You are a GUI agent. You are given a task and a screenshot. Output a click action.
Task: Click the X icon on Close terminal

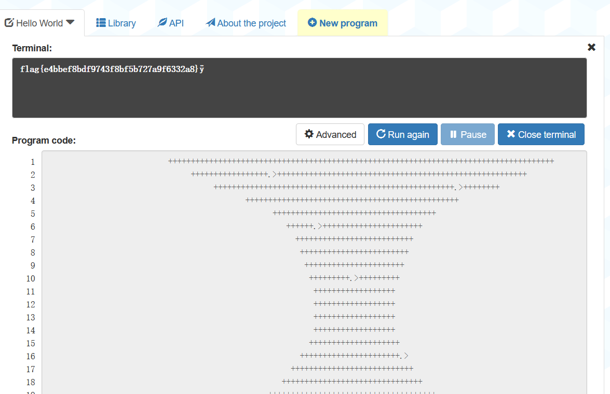[511, 134]
